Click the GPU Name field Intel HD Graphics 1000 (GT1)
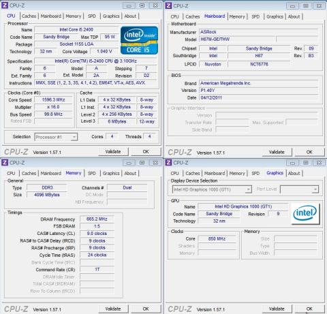Viewport: 327px width, 314px height. tap(243, 206)
